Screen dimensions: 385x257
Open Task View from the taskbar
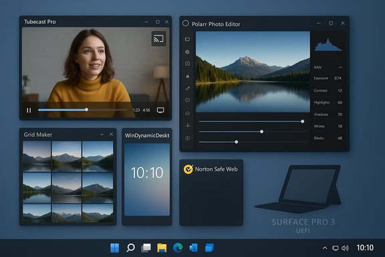coord(146,248)
